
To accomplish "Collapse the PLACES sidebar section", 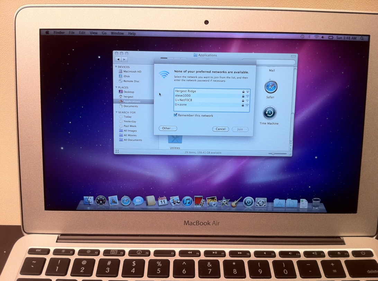I will pyautogui.click(x=116, y=88).
